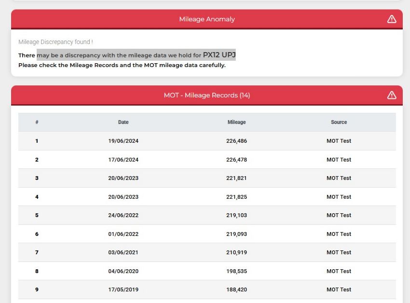Click the # column header

[37, 122]
